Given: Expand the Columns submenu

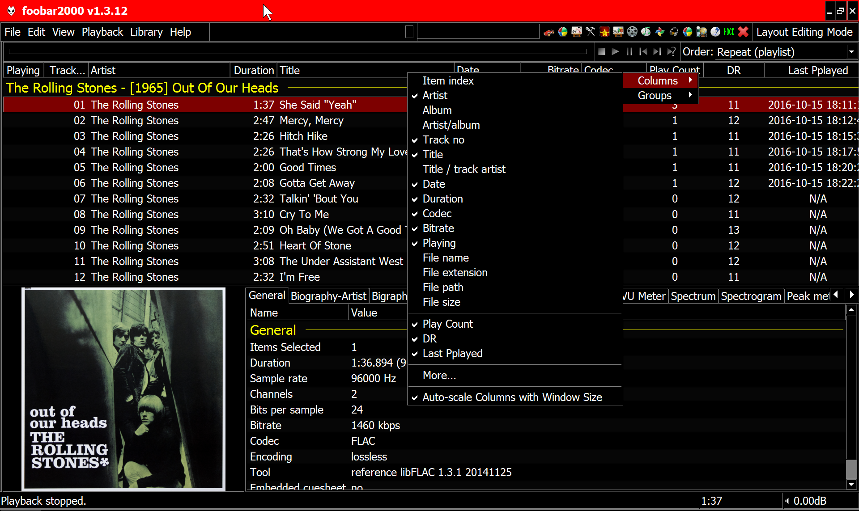Looking at the screenshot, I should click(x=661, y=80).
